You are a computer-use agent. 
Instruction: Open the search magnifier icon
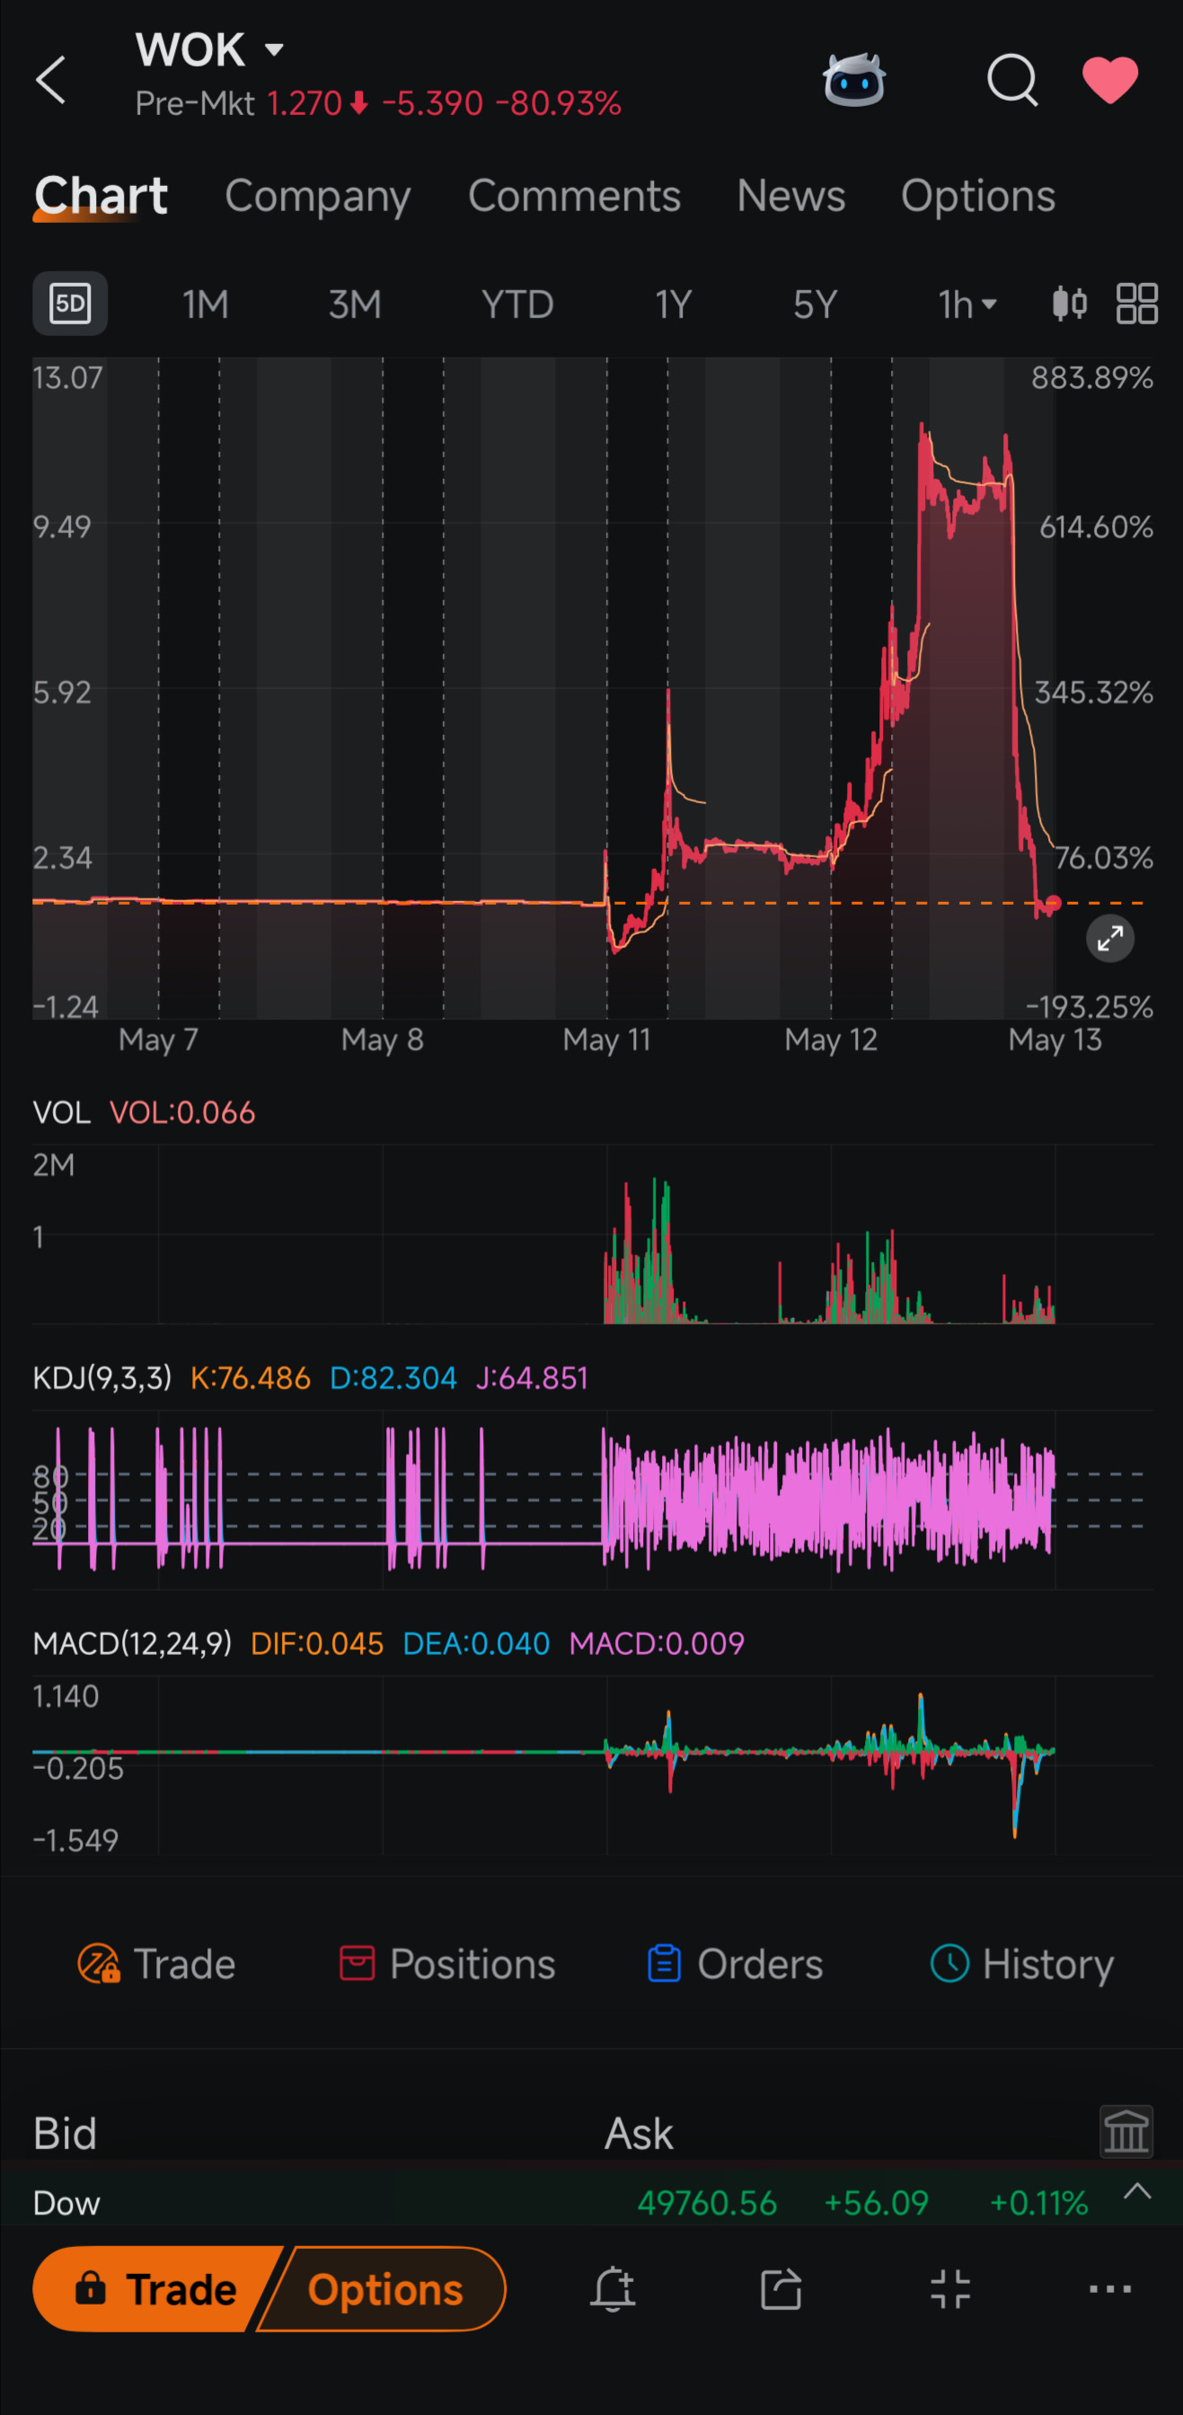(x=1012, y=80)
